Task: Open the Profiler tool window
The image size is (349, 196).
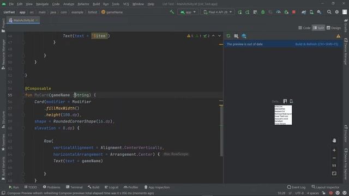Action: [131, 187]
